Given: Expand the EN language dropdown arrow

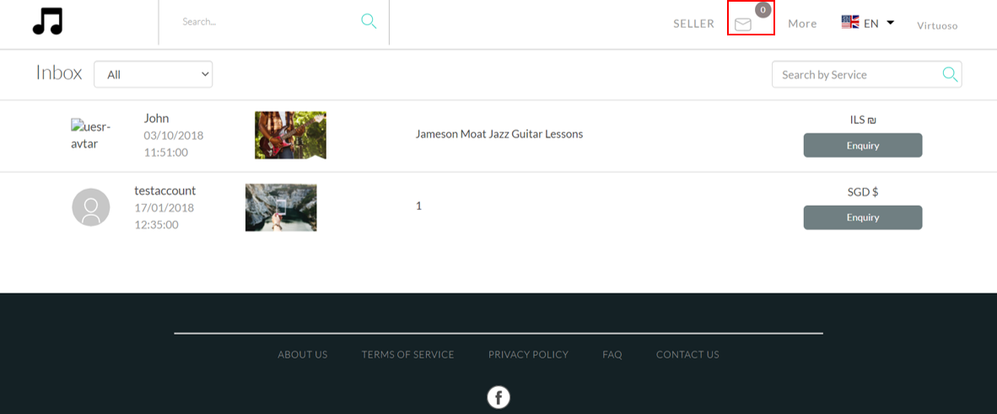Looking at the screenshot, I should coord(890,23).
